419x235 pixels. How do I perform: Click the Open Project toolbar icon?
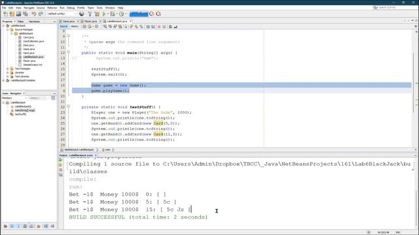[x=18, y=14]
